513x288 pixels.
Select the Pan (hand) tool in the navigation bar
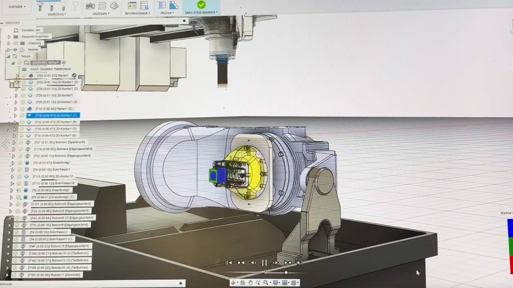click(x=250, y=283)
